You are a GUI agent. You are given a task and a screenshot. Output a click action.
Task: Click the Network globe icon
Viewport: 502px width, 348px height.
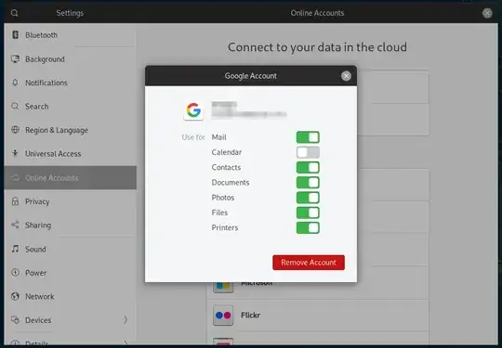point(15,296)
